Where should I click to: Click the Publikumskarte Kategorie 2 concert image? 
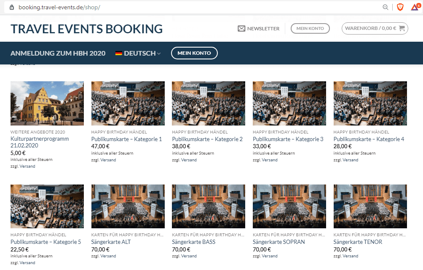pyautogui.click(x=209, y=103)
